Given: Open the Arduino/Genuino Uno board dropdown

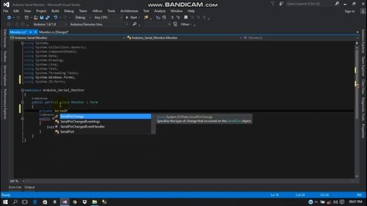Looking at the screenshot, I should [99, 24].
